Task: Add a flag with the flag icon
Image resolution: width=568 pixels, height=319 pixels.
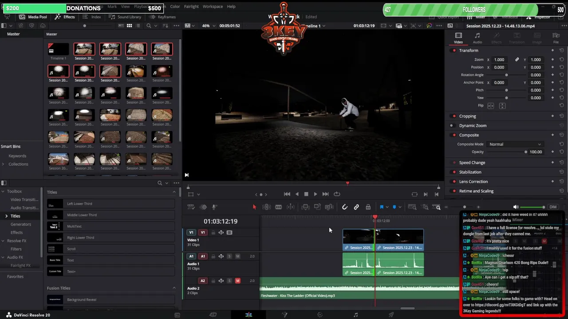Action: tap(381, 207)
